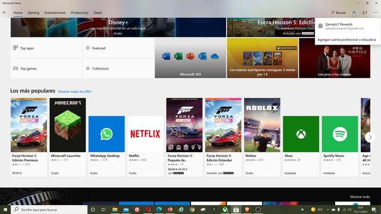The image size is (381, 214).
Task: Open the Roblox game card
Action: pos(262,137)
